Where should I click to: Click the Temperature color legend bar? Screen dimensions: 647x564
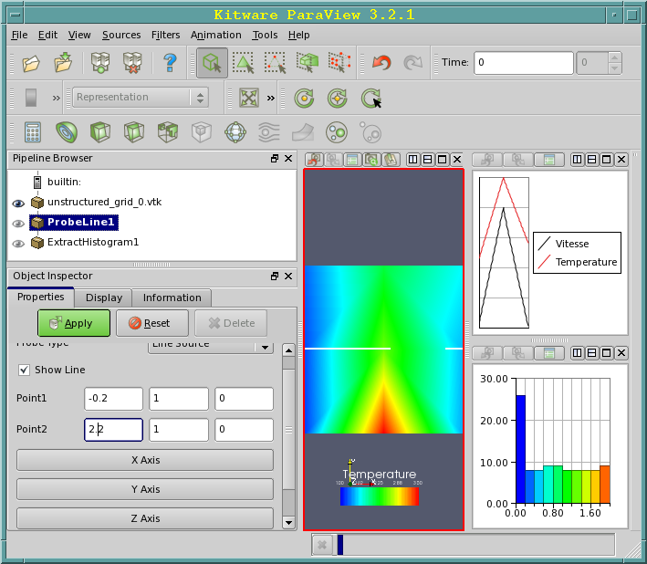(x=379, y=496)
